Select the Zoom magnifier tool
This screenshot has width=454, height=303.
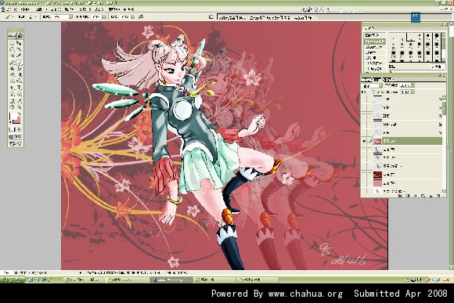tap(19, 107)
